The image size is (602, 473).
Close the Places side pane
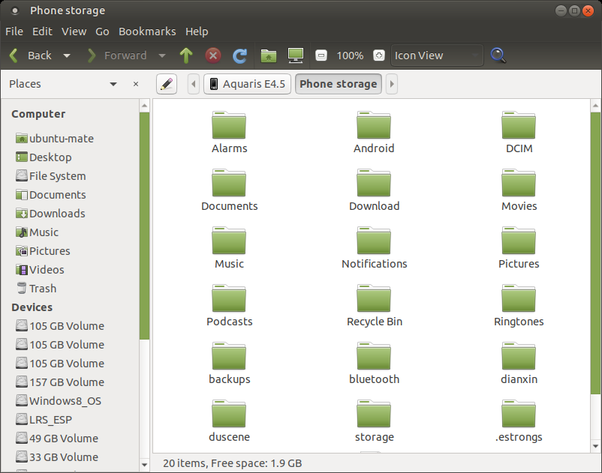pos(136,84)
